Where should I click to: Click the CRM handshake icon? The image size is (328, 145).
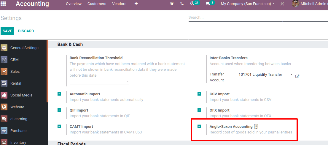pos(4,60)
